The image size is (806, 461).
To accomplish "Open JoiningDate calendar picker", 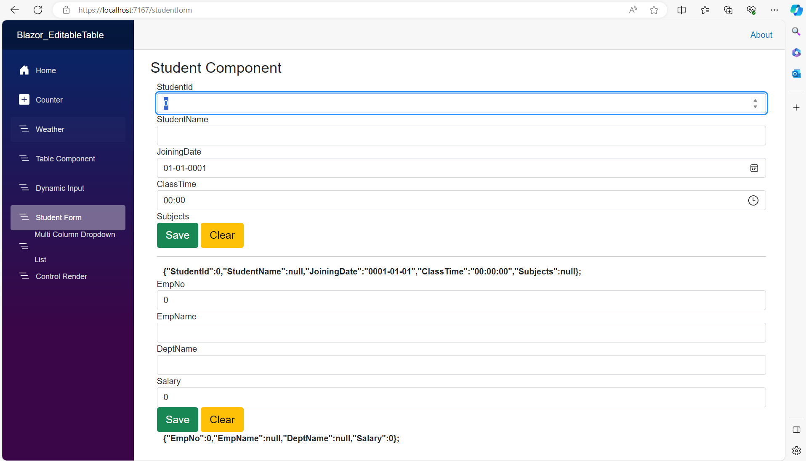I will tap(754, 168).
